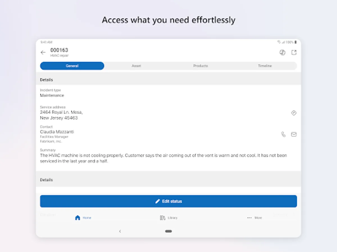Select the General tab

point(72,66)
